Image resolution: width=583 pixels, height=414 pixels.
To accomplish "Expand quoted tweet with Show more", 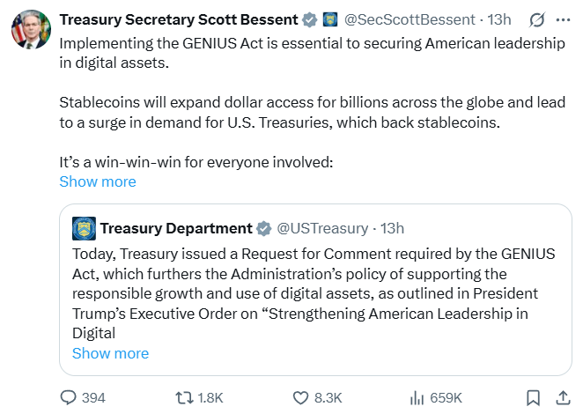I will point(110,353).
